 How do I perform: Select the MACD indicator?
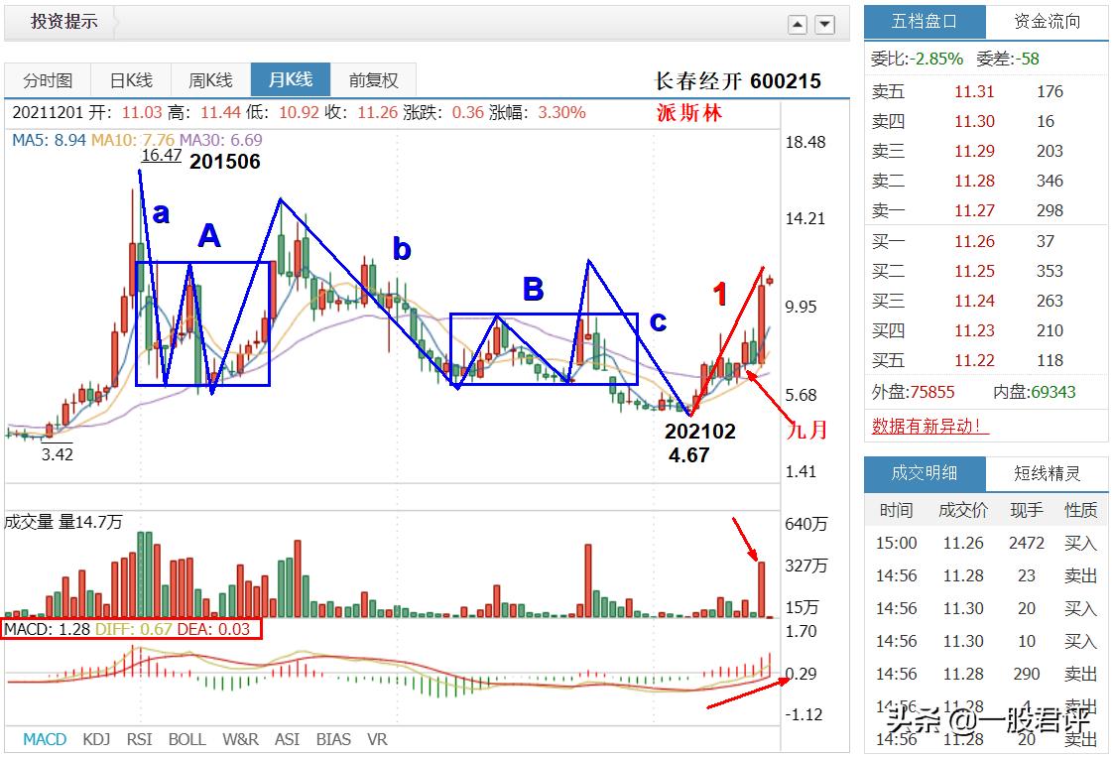tap(43, 739)
